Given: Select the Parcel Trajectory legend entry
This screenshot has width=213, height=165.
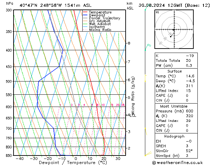Looking at the screenshot, I should [x=104, y=18].
